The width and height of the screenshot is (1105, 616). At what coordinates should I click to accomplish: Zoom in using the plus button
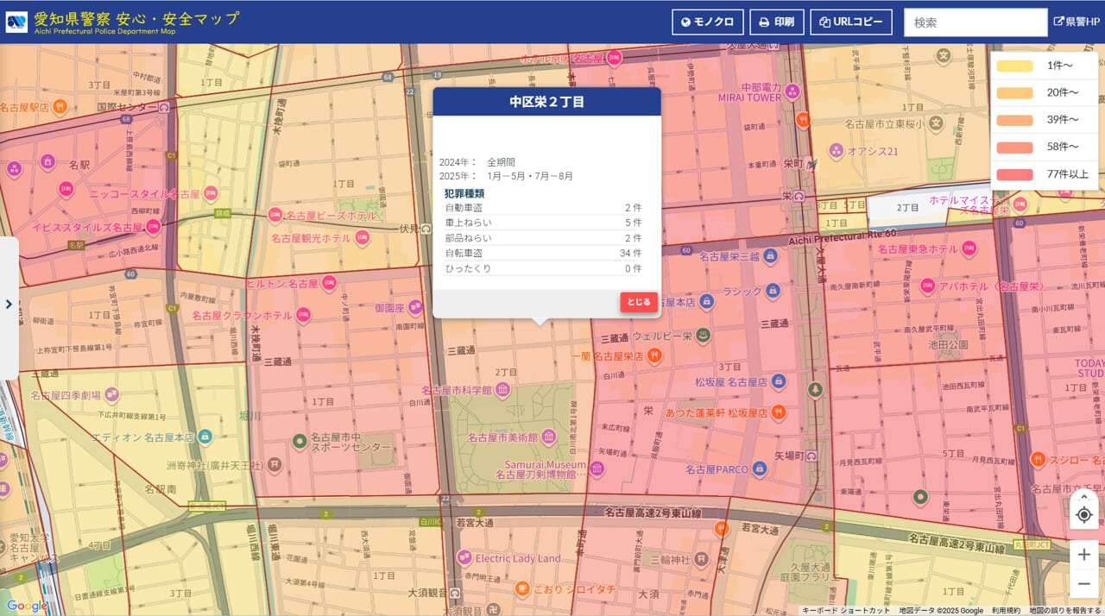[x=1084, y=555]
